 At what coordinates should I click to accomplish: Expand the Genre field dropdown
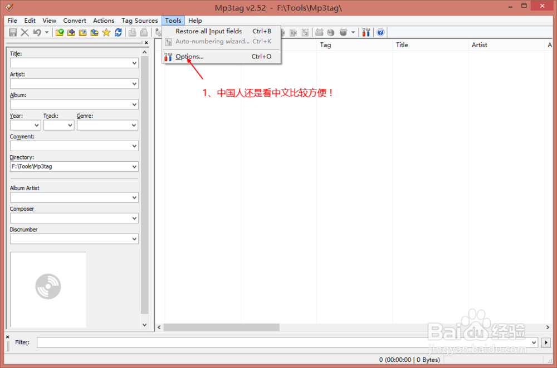click(x=134, y=125)
